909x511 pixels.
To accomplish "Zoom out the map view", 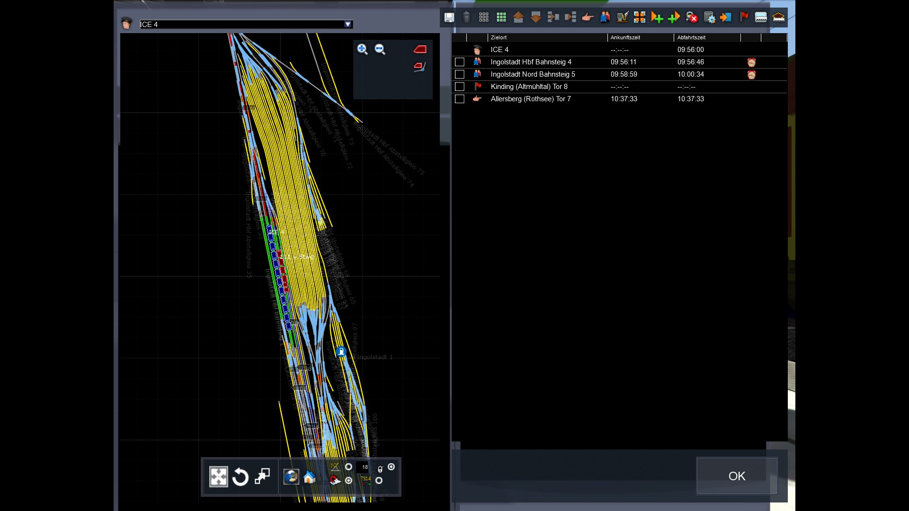I will click(x=380, y=49).
